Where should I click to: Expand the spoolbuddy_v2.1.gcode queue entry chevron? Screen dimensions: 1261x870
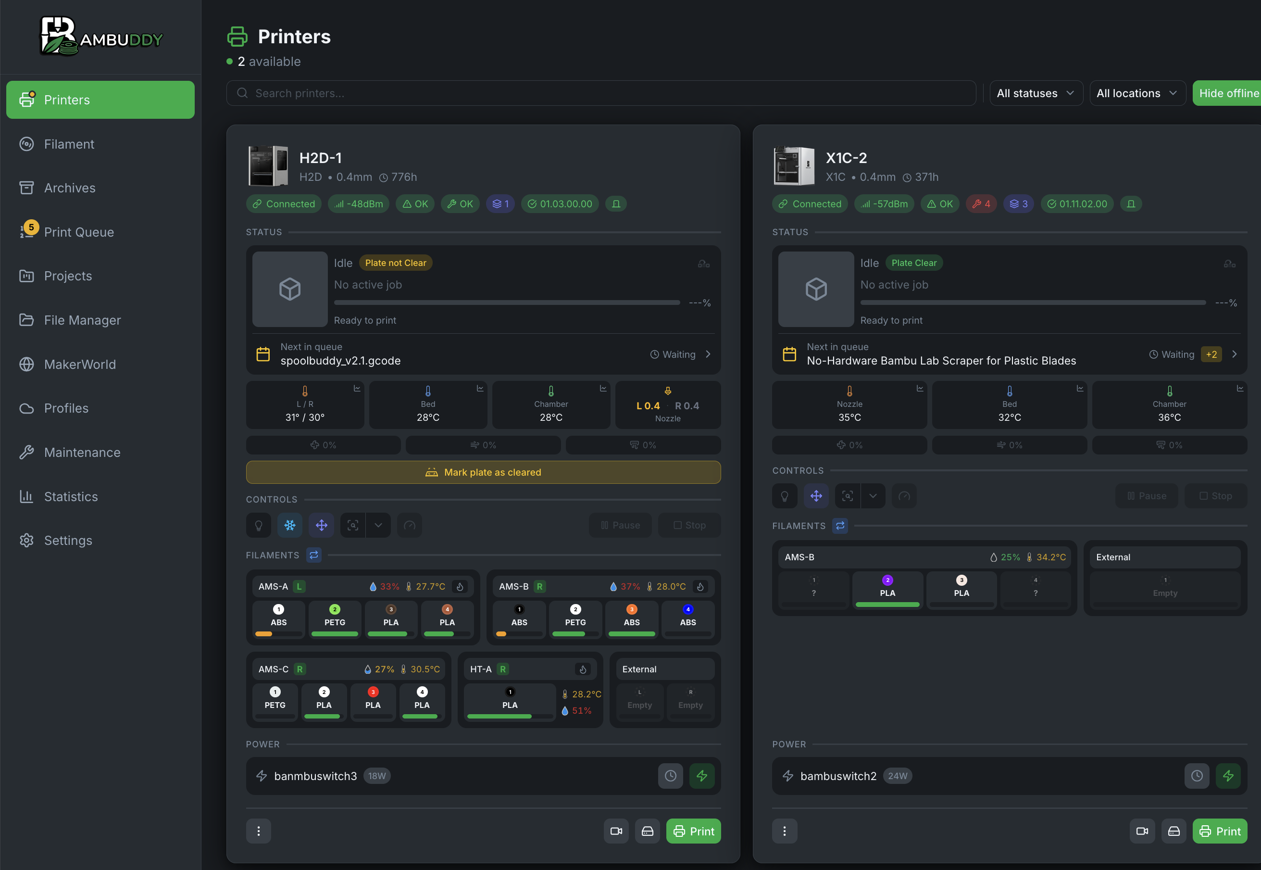pyautogui.click(x=708, y=354)
